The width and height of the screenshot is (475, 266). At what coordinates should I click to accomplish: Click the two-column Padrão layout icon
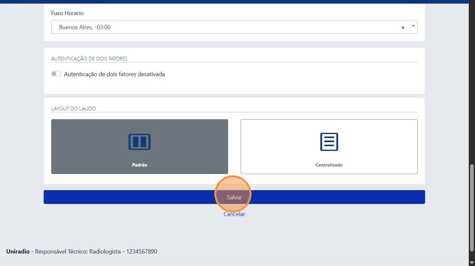click(139, 142)
